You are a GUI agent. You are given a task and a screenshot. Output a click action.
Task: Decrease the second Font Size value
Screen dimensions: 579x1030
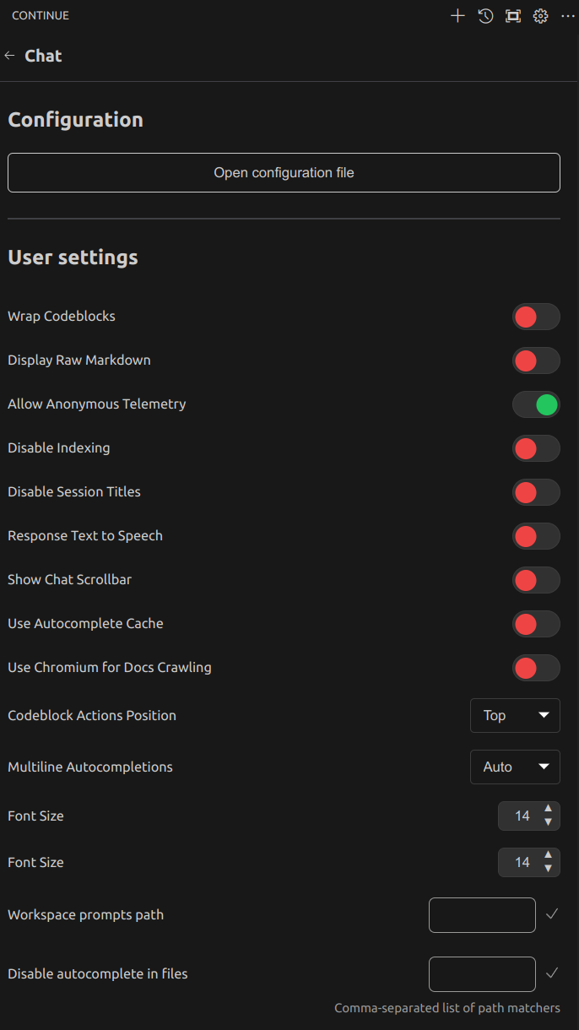coord(548,869)
